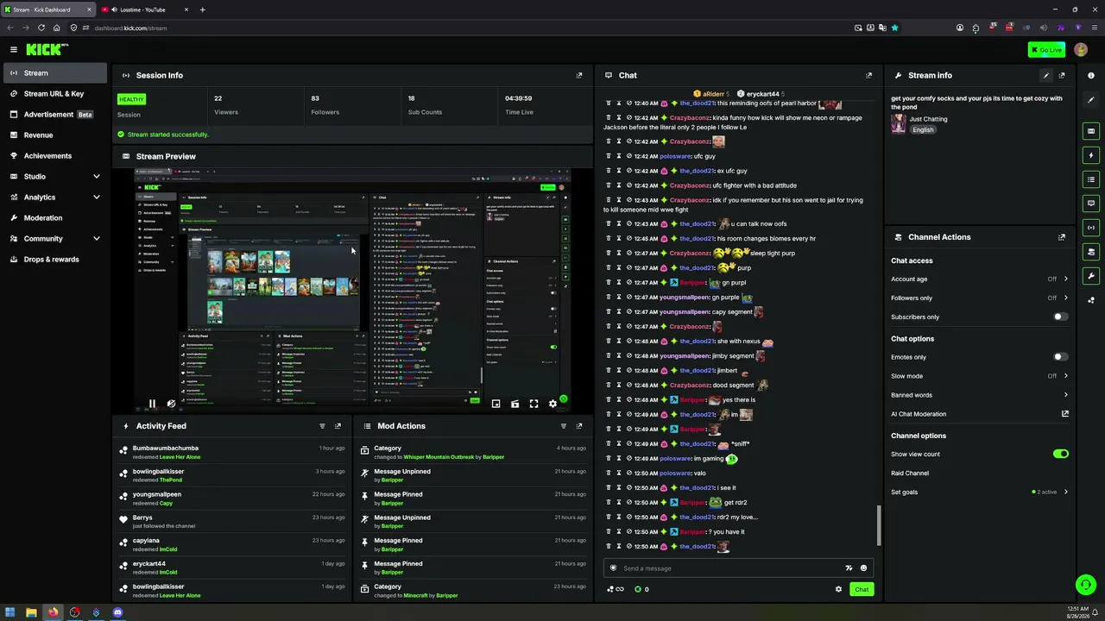The image size is (1105, 621).
Task: Click the Kick logo
Action: tap(47, 50)
